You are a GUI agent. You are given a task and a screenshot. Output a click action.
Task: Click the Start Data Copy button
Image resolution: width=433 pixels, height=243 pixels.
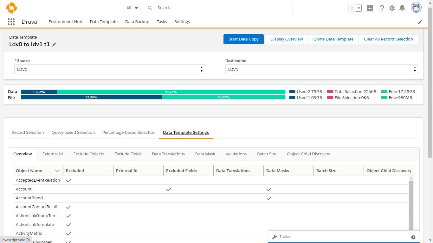[243, 39]
